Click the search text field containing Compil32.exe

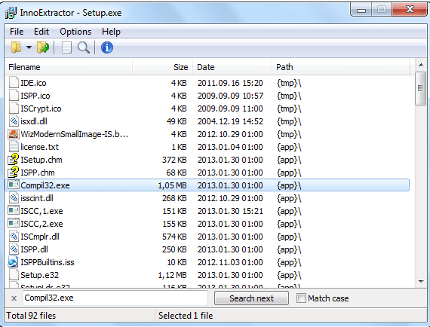click(115, 298)
